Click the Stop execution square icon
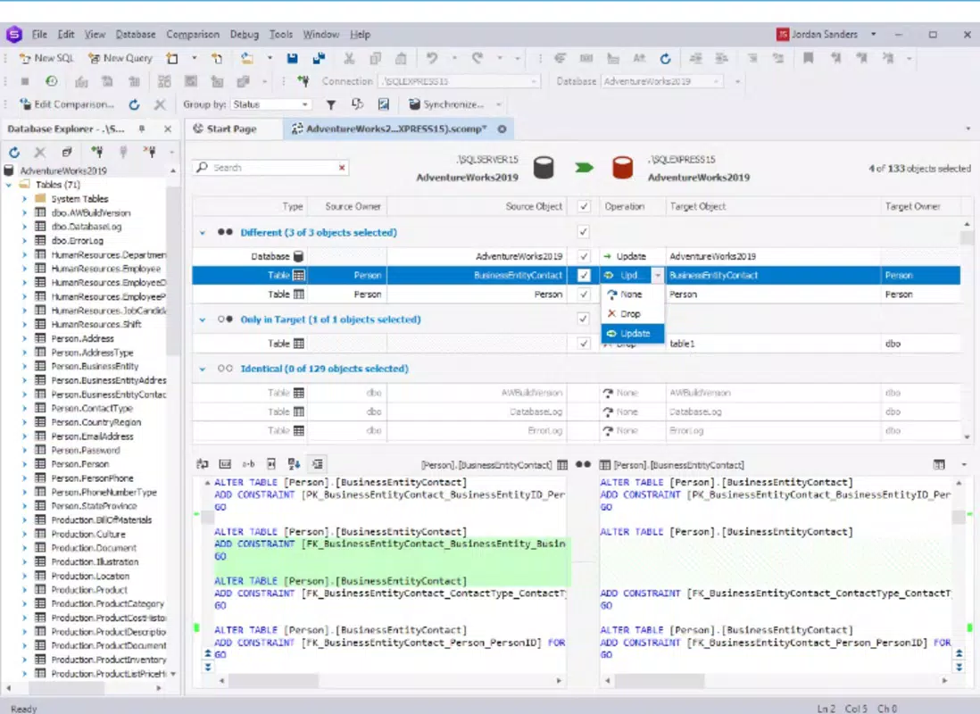 (x=25, y=81)
